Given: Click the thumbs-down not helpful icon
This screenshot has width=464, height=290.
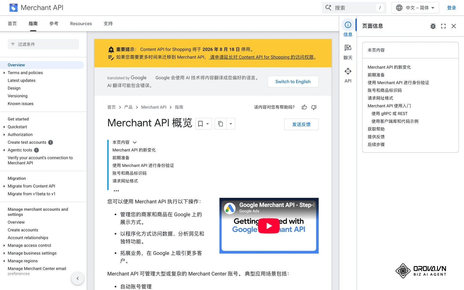Looking at the screenshot, I should [x=314, y=107].
